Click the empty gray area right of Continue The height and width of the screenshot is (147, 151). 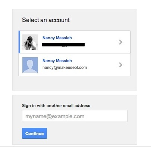click(91, 133)
